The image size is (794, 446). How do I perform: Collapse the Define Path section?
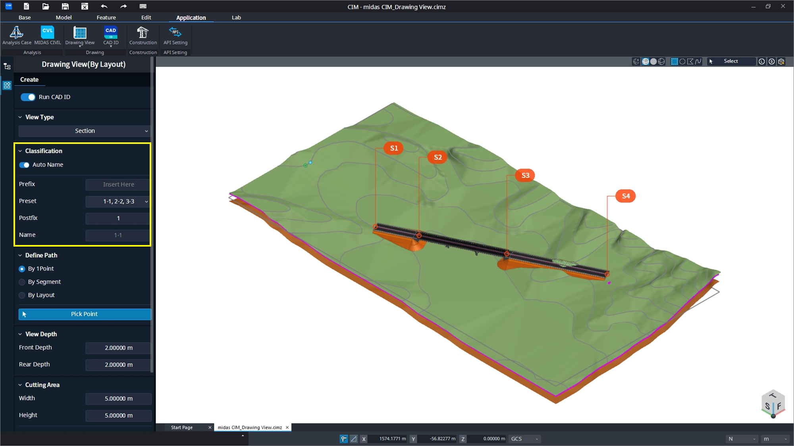(20, 255)
